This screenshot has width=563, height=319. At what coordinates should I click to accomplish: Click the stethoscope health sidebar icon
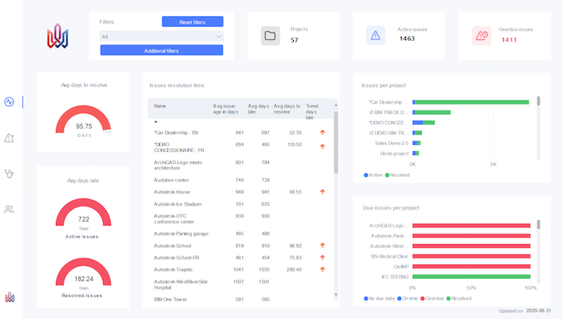pos(10,173)
